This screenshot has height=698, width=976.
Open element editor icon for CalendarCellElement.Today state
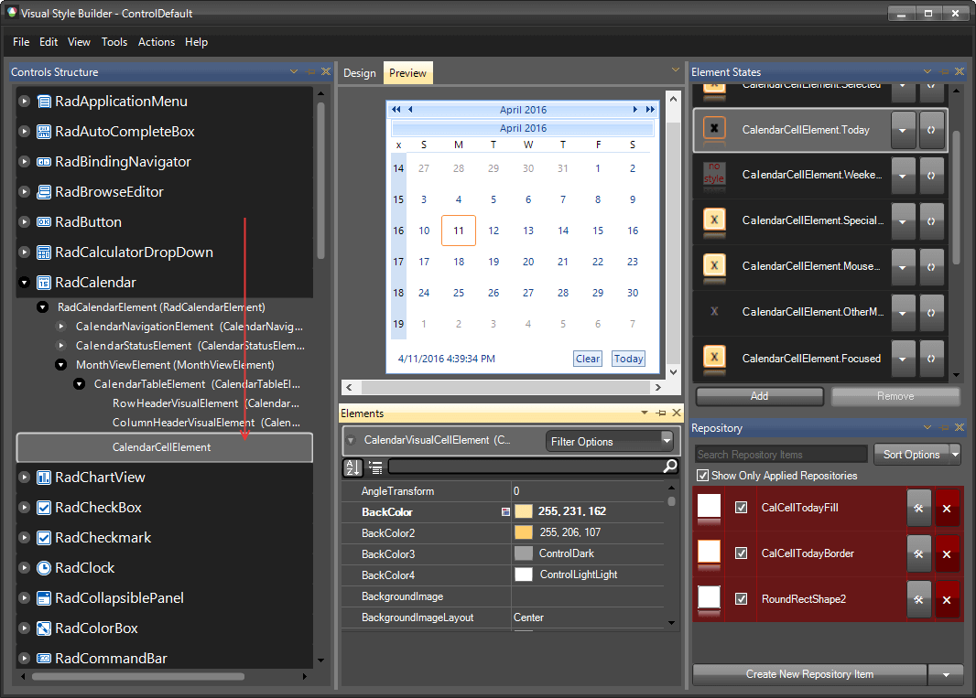[x=931, y=129]
